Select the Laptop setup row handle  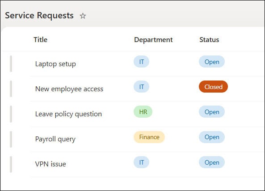click(x=11, y=64)
